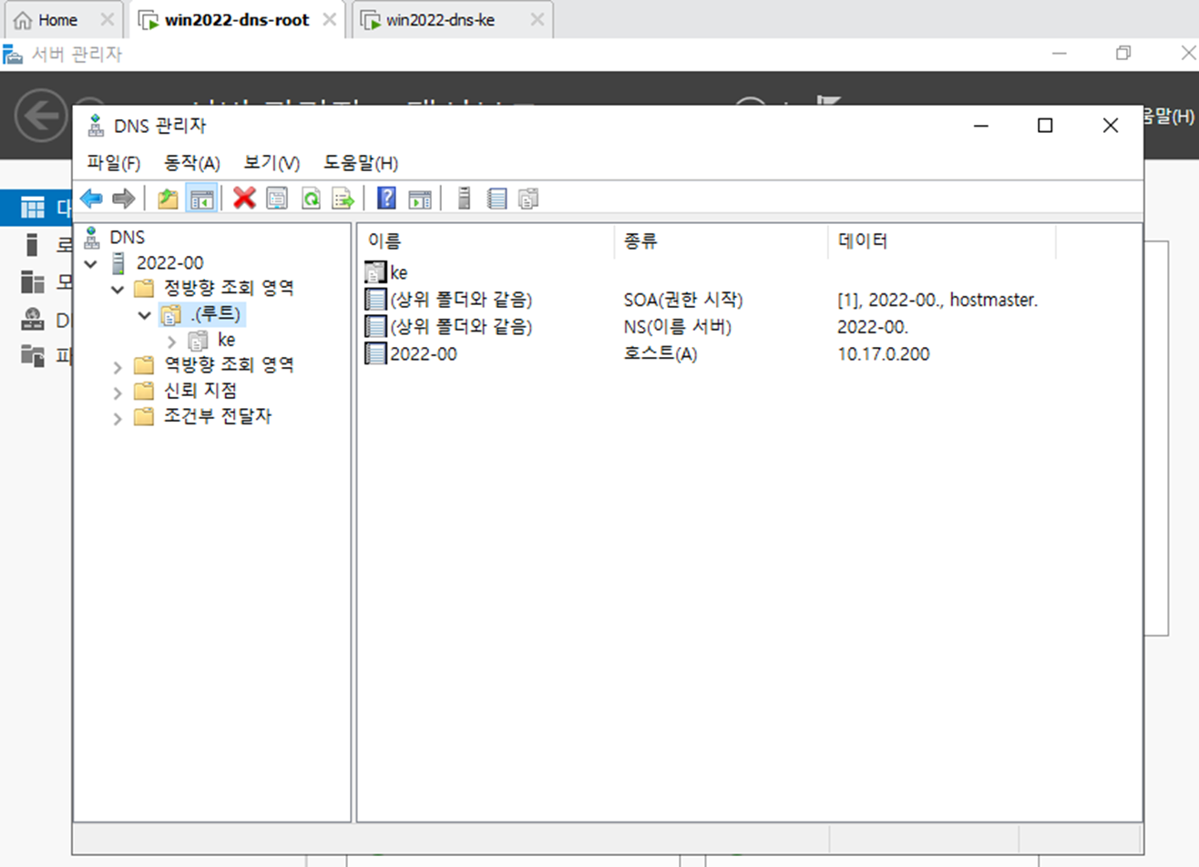
Task: Click the blue Back arrow in toolbar
Action: [x=91, y=198]
